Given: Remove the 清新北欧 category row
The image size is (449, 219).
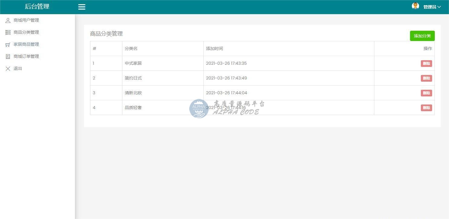Looking at the screenshot, I should click(426, 93).
